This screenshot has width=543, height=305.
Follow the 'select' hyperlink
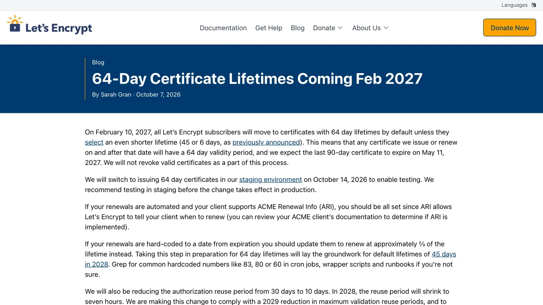(x=94, y=142)
